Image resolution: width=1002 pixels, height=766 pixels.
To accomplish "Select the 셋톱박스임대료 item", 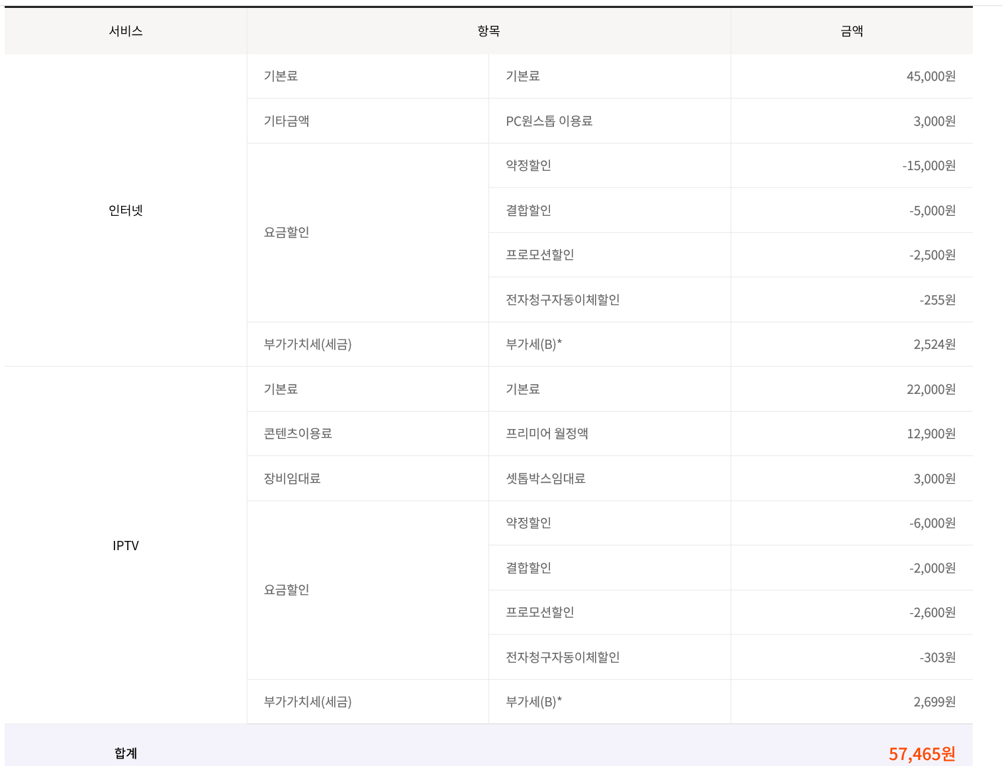I will 545,479.
